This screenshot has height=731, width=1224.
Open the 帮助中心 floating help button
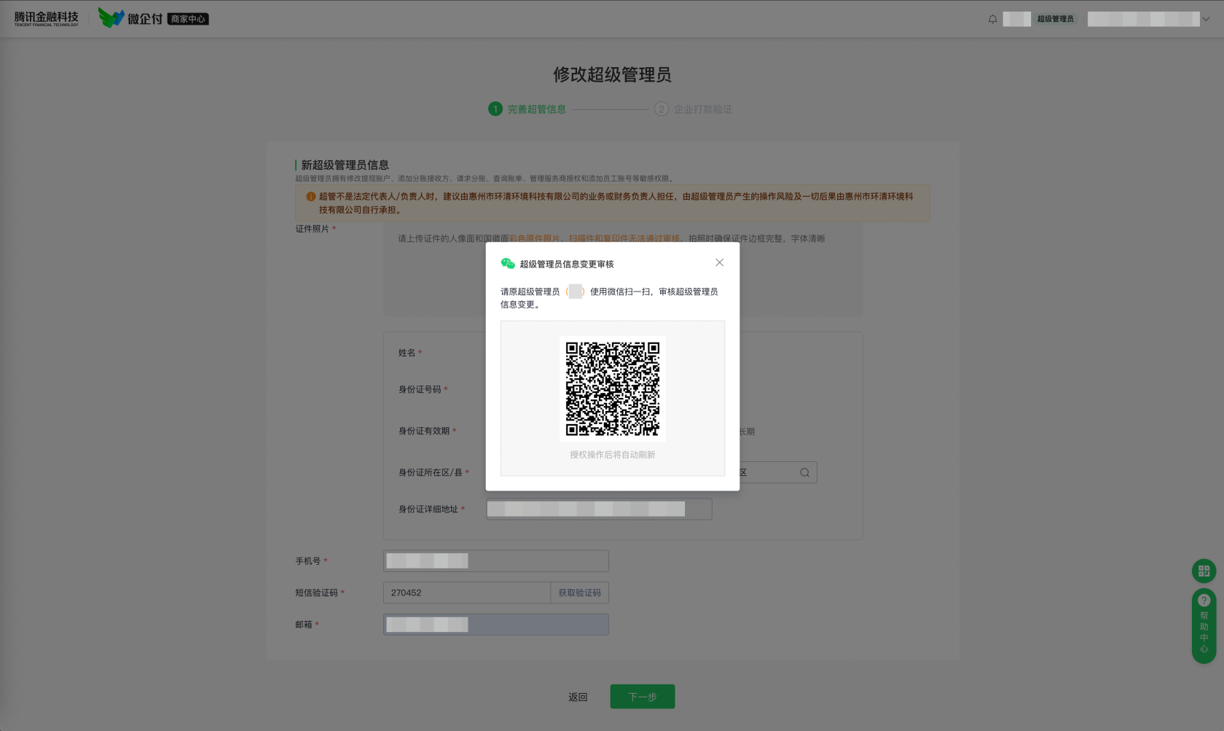tap(1204, 625)
